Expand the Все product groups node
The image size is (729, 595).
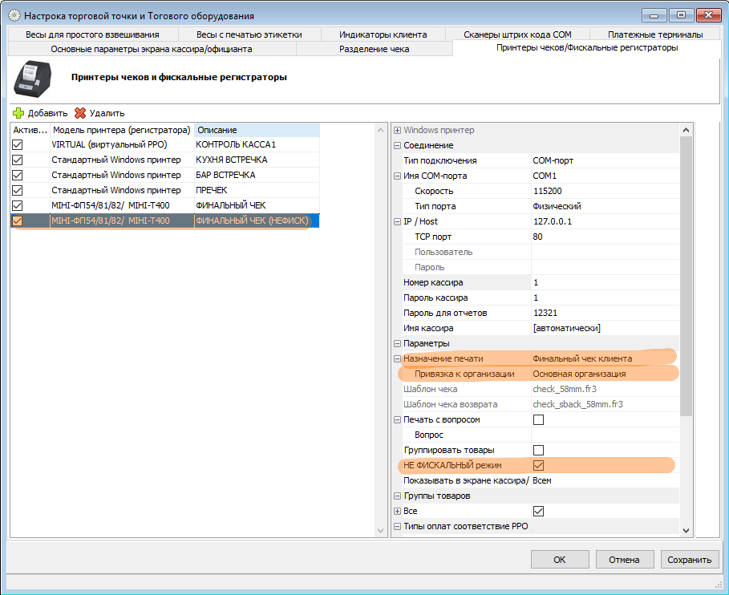coord(397,511)
